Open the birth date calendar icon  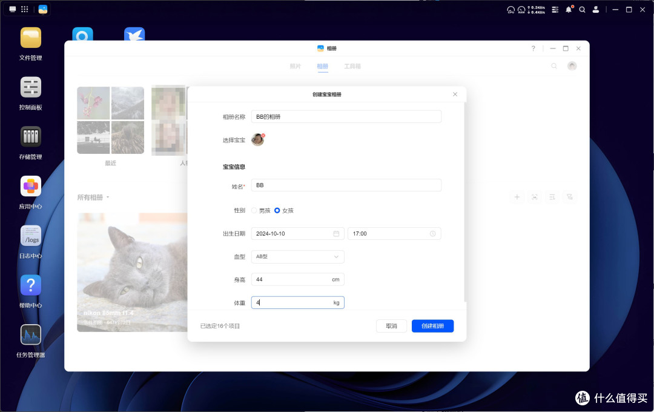336,234
